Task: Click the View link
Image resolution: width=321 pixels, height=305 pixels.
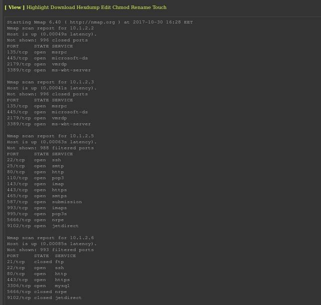Action: click(14, 7)
